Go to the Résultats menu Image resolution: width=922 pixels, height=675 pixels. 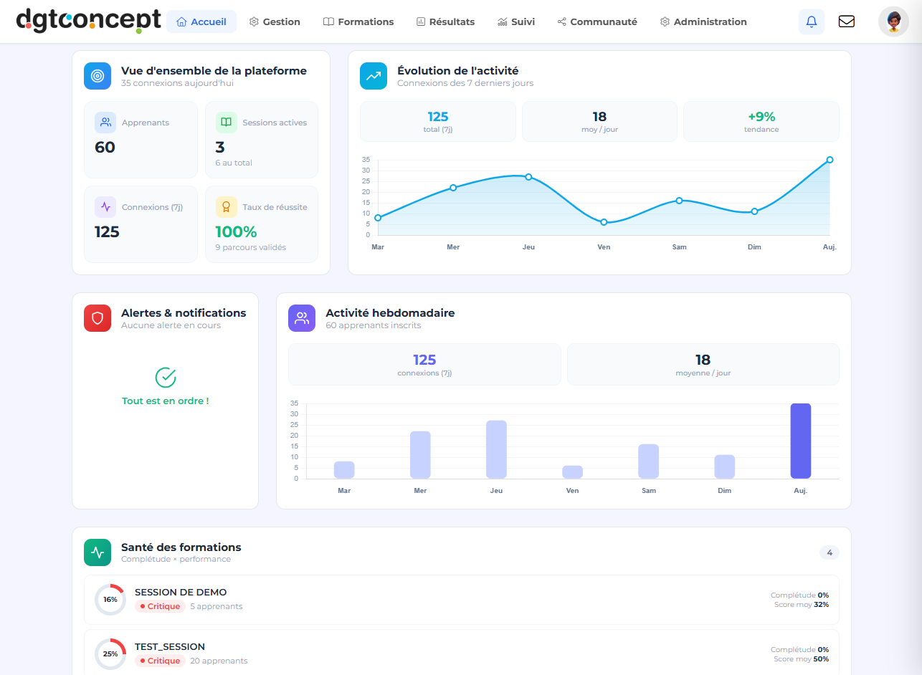point(445,21)
